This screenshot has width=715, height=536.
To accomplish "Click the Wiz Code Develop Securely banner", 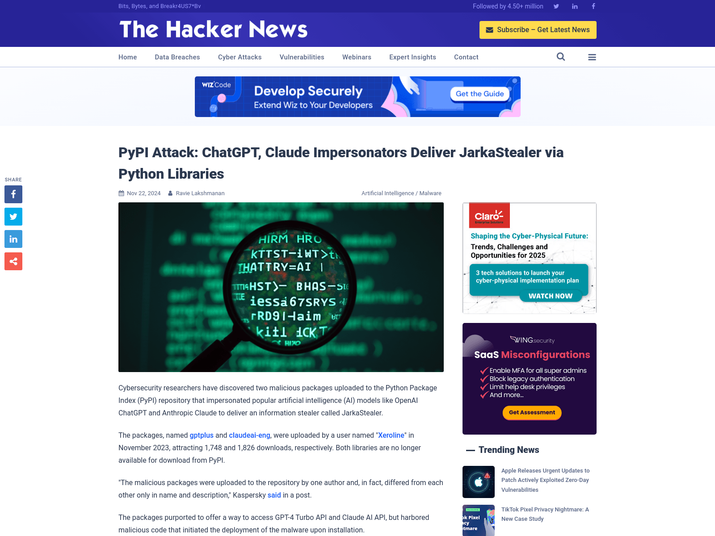I will point(357,96).
